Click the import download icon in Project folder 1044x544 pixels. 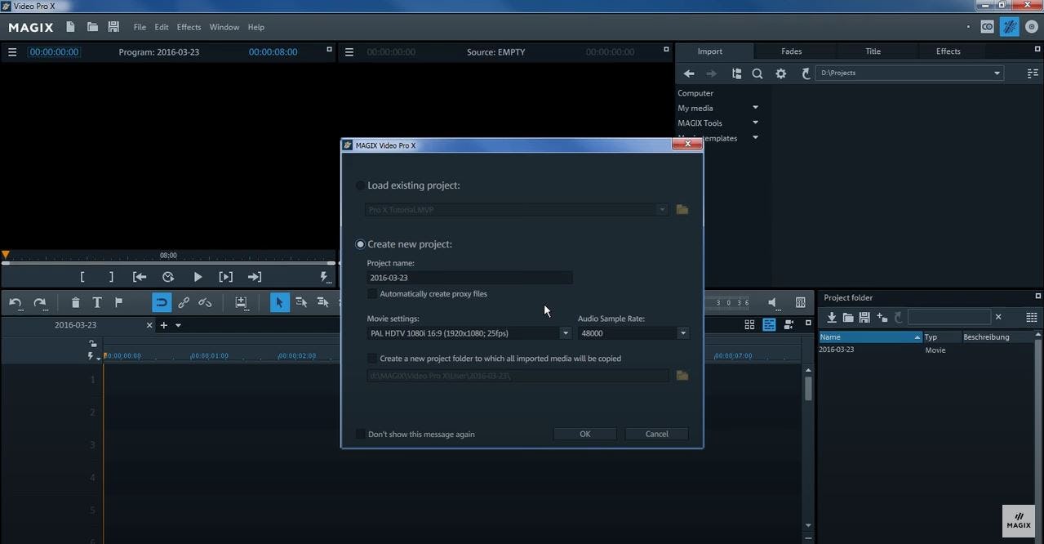tap(832, 317)
